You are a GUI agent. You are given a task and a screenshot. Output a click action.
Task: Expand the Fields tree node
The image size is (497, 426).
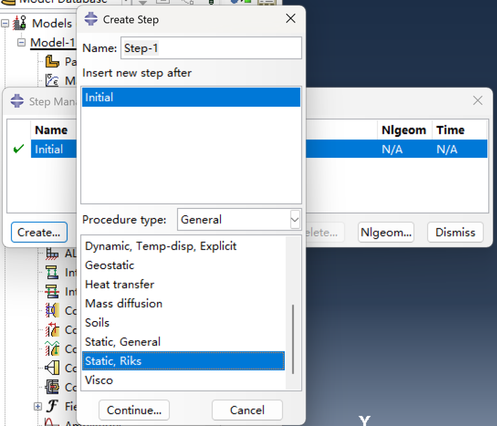point(38,406)
